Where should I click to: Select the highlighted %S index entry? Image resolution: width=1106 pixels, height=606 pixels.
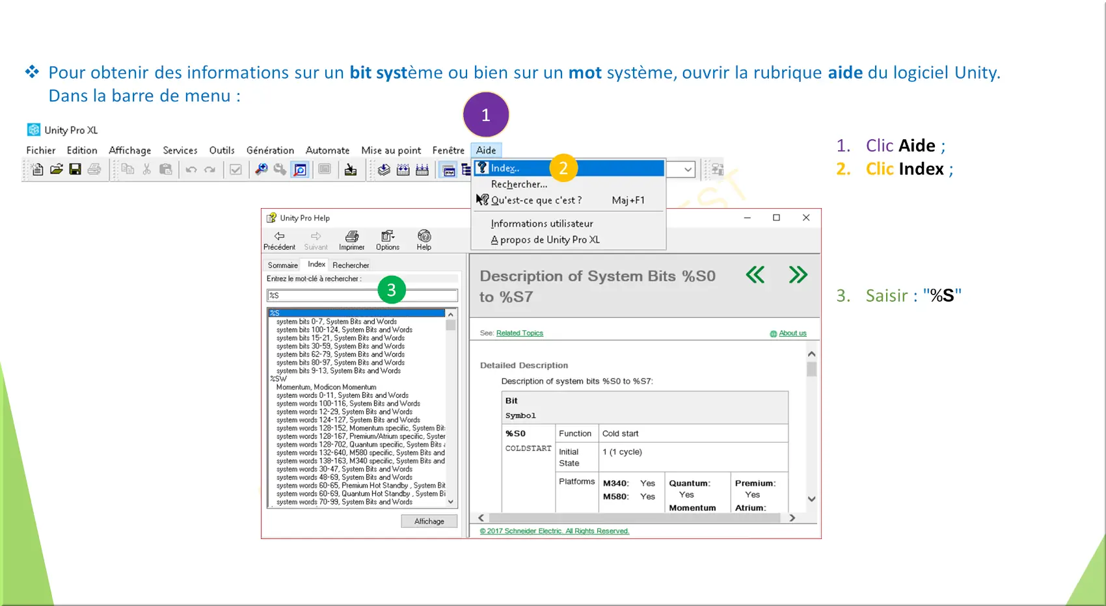pos(357,313)
